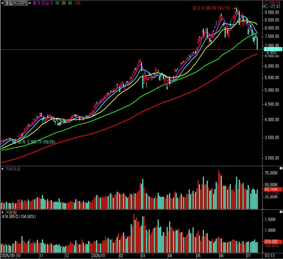The image size is (283, 259).
Task: Click the 07 month marker on date axis
Action: click(248, 255)
